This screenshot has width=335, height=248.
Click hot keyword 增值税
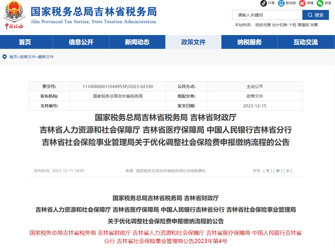point(303,25)
